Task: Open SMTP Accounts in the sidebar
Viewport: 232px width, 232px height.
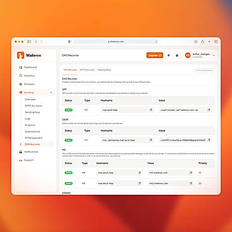Action: 33,106
